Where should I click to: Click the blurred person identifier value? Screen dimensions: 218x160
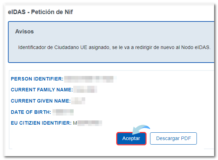[90, 79]
